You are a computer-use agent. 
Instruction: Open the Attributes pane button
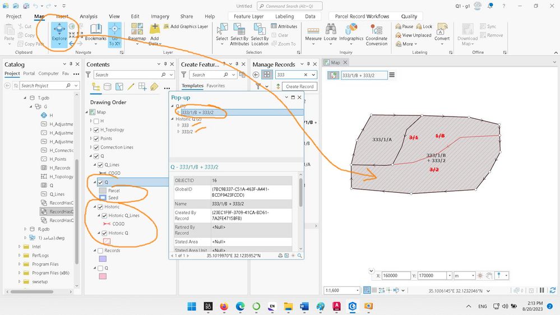tap(284, 26)
